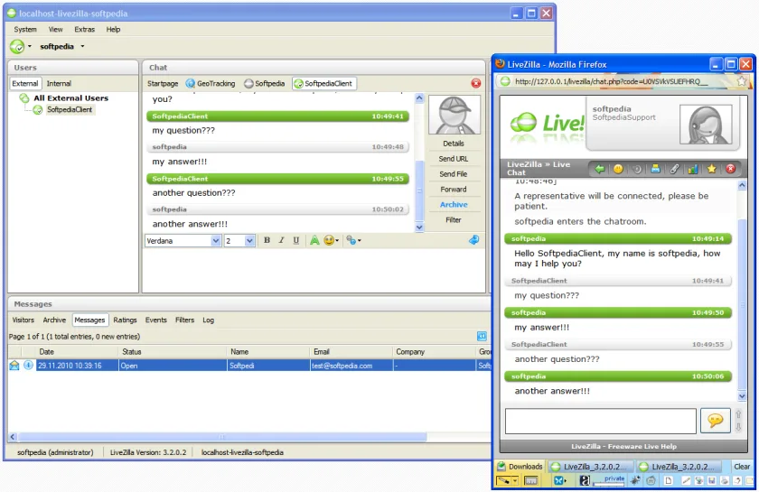Open the smiley emoticon picker in editor
The image size is (759, 492).
tap(331, 240)
